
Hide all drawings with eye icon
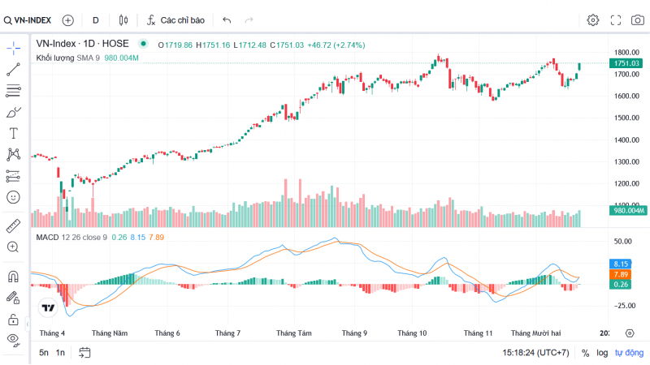coord(13,339)
